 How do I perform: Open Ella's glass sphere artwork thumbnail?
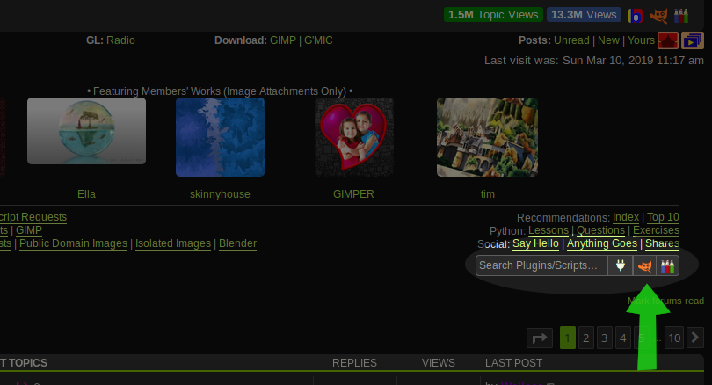86,131
